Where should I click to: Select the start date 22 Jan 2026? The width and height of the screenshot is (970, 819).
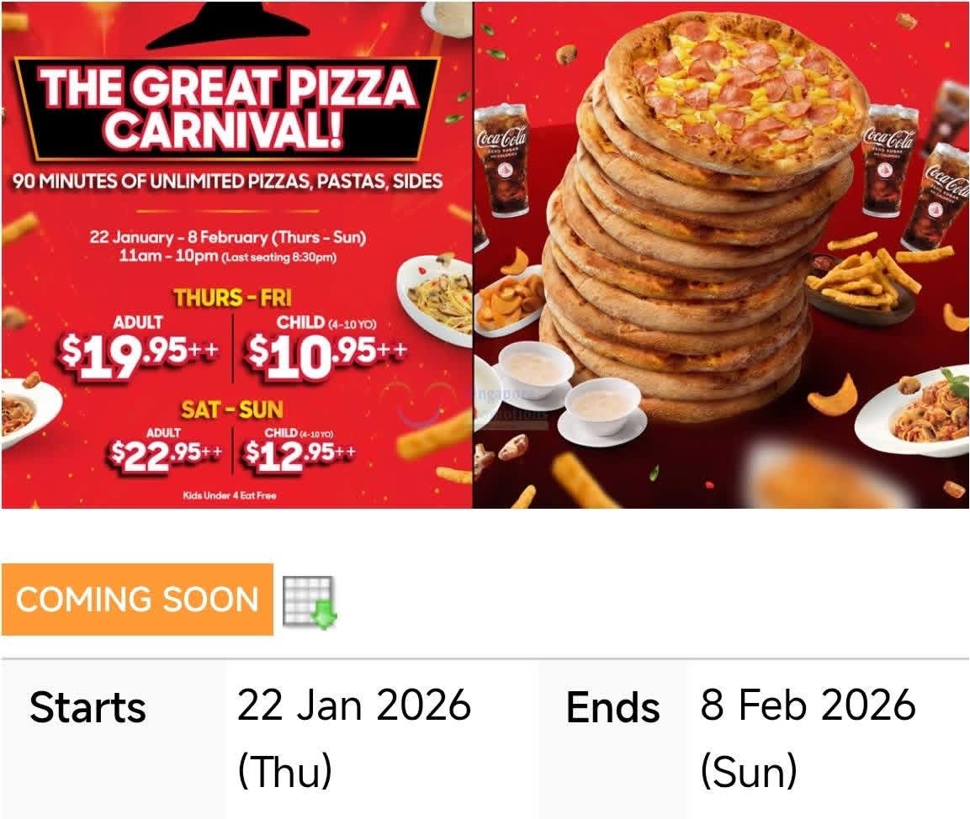[354, 737]
